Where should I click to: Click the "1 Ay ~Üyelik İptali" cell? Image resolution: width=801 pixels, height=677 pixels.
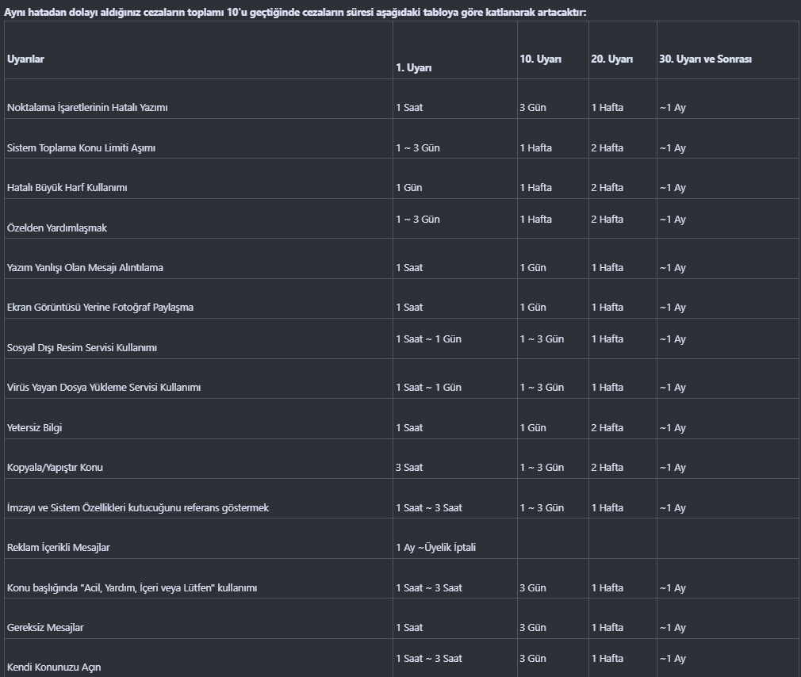tap(435, 548)
